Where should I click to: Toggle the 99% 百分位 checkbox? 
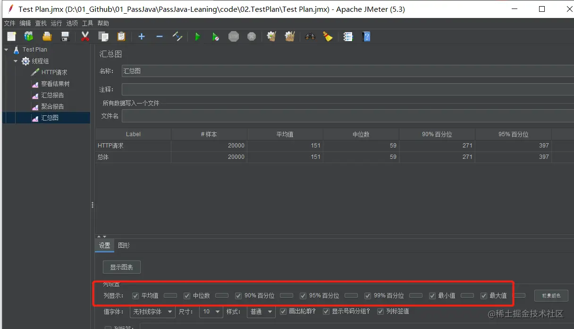[368, 296]
